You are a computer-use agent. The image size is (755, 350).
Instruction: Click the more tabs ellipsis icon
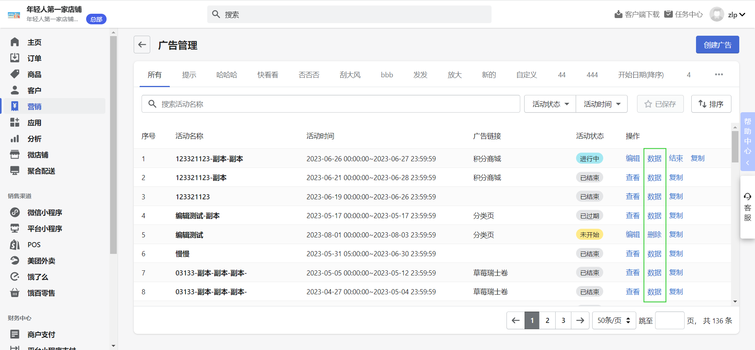click(719, 75)
